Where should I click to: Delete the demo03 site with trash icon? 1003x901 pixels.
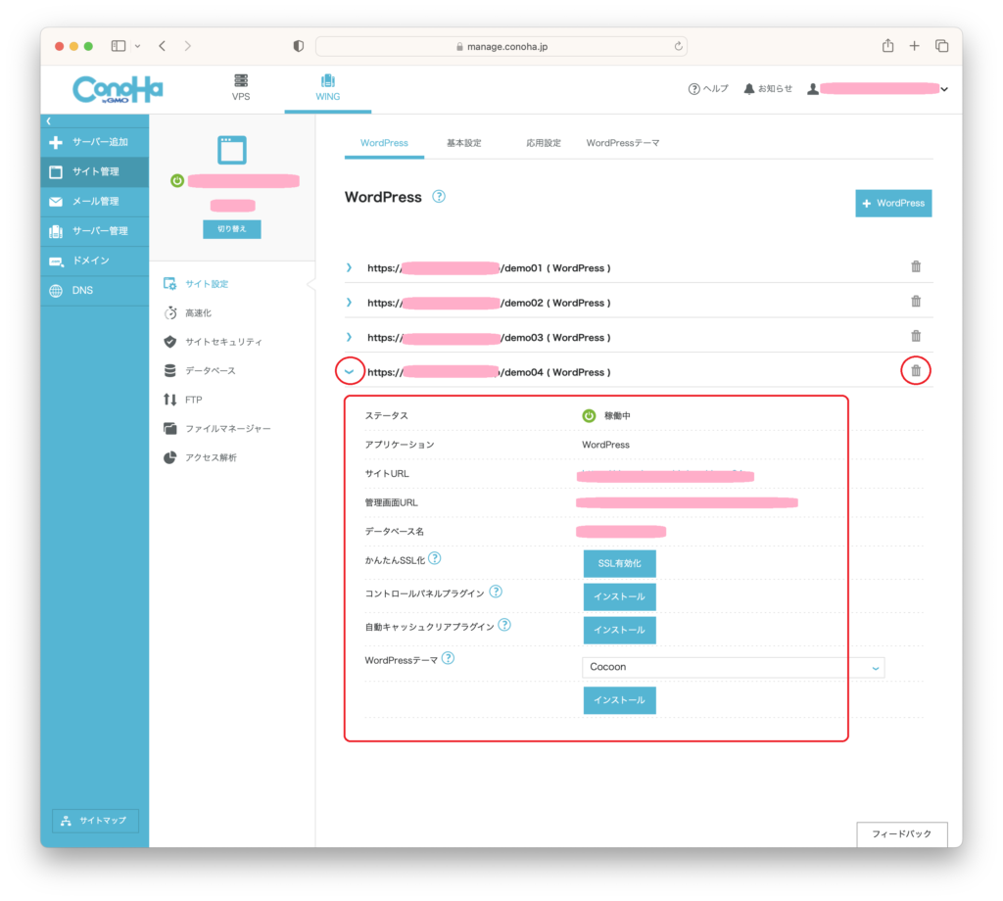[916, 336]
